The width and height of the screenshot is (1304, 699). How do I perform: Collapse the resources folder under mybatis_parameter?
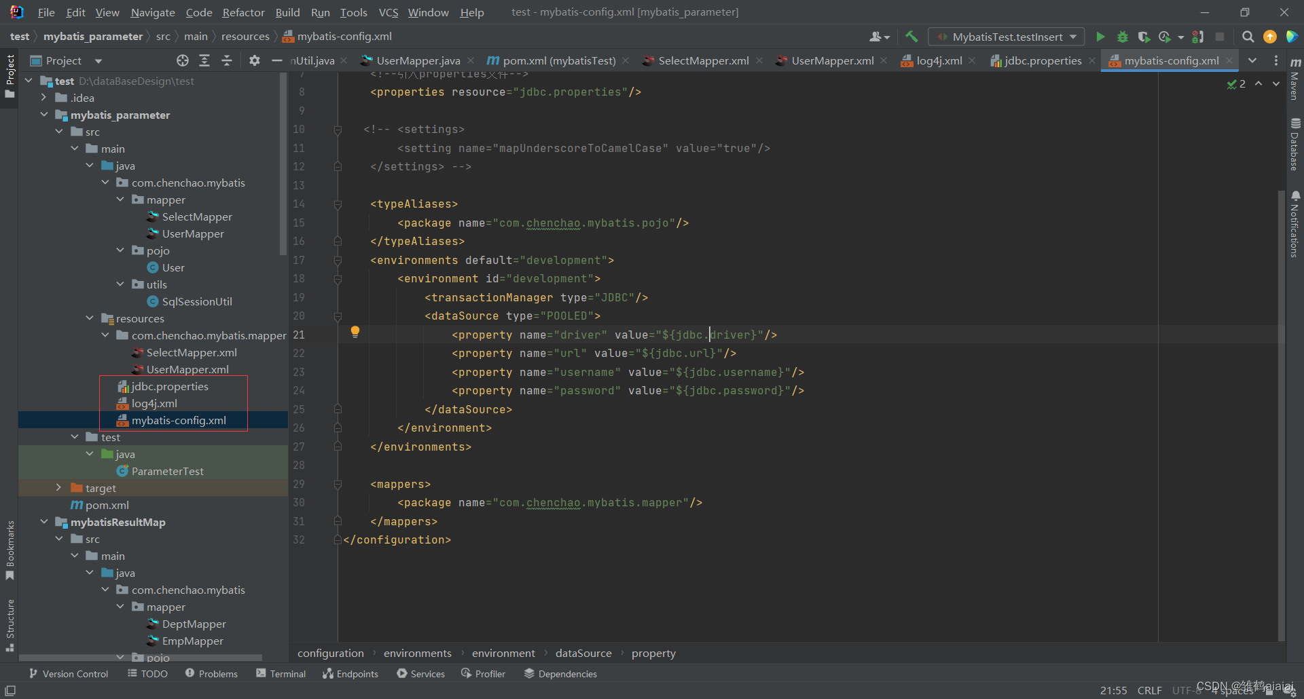90,318
